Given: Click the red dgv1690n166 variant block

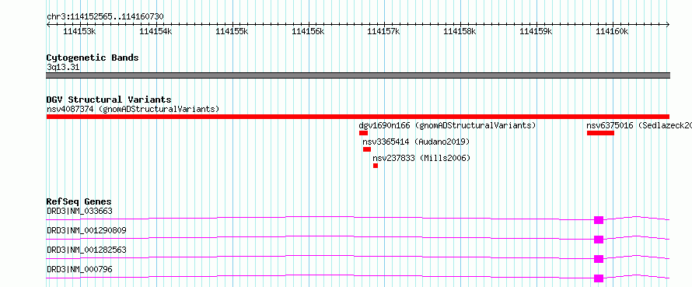Looking at the screenshot, I should pos(363,133).
